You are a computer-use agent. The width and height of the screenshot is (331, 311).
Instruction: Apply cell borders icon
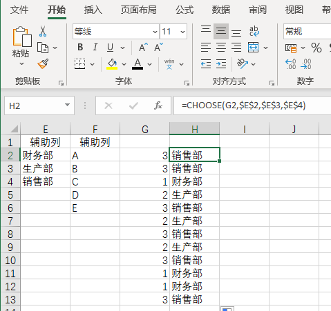[x=79, y=63]
